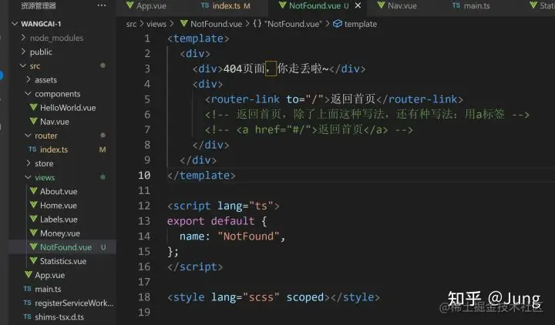This screenshot has height=325, width=555.
Task: Select NotFound.vue in the file tree
Action: pyautogui.click(x=66, y=247)
